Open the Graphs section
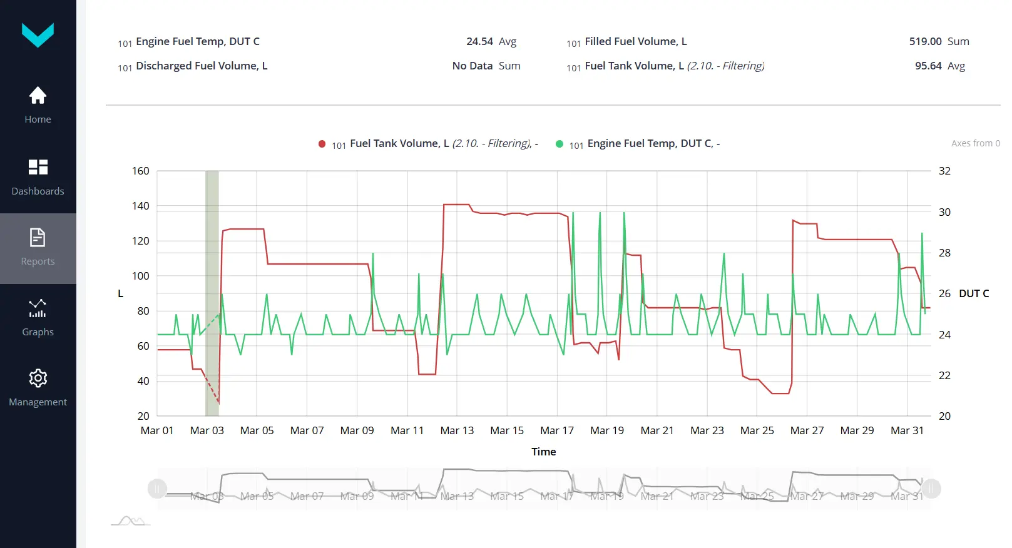 point(38,318)
